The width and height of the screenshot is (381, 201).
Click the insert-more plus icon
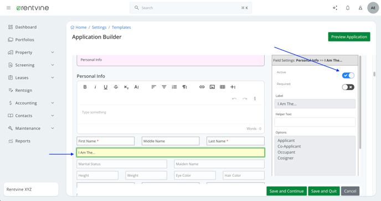233,87
